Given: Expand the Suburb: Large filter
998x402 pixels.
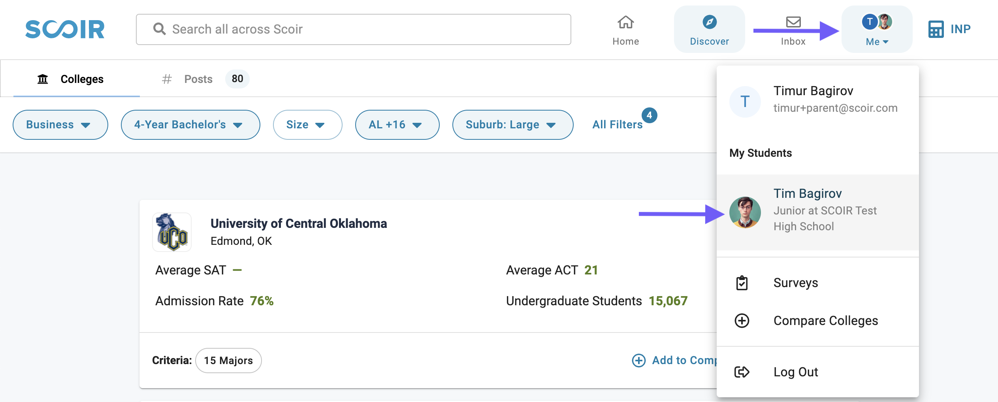Looking at the screenshot, I should coord(512,125).
